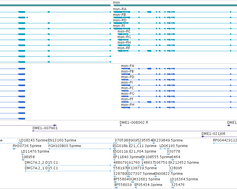Image resolution: width=237 pixels, height=189 pixels.
Task: Select the DMG7A.2_2.D15.C1 label
Action: (x=41, y=163)
